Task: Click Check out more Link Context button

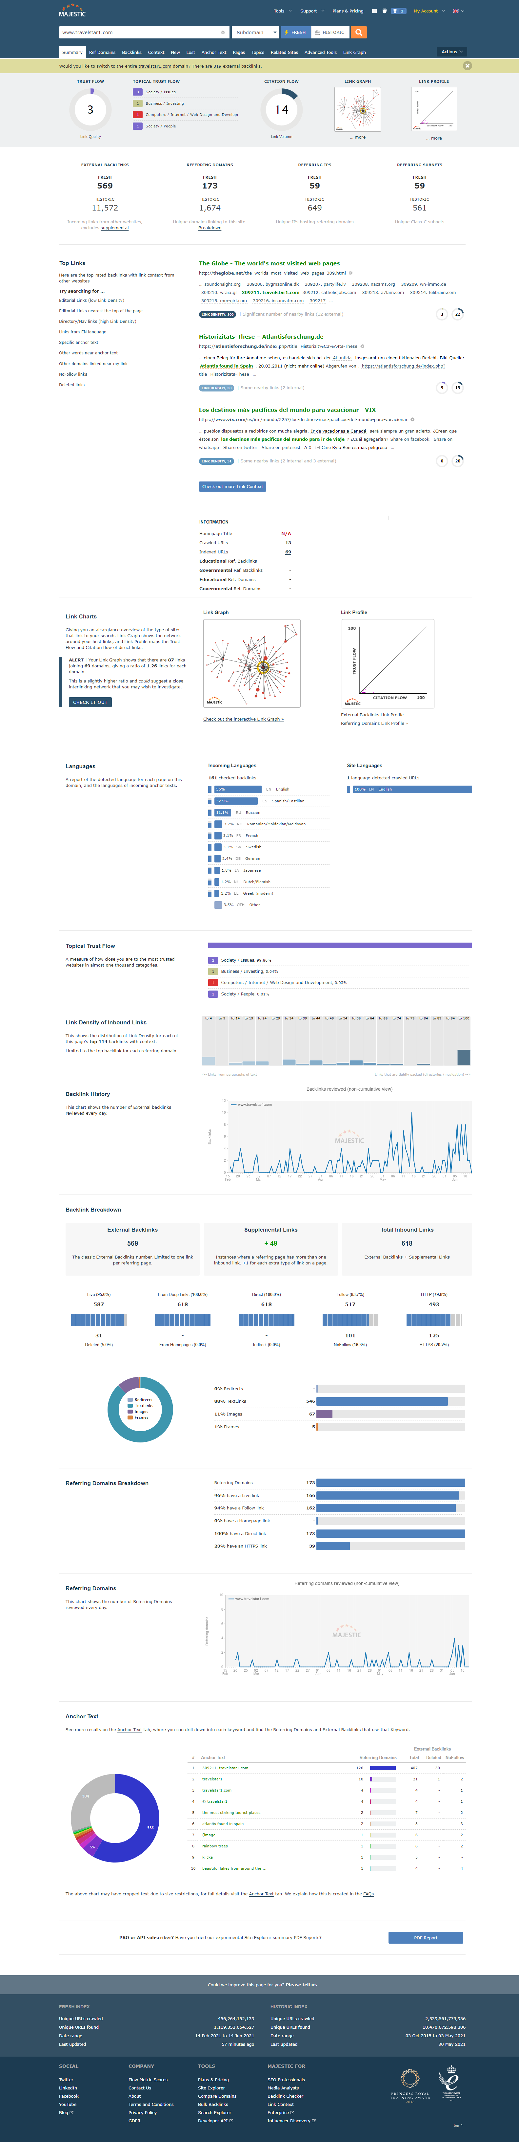Action: click(x=232, y=486)
